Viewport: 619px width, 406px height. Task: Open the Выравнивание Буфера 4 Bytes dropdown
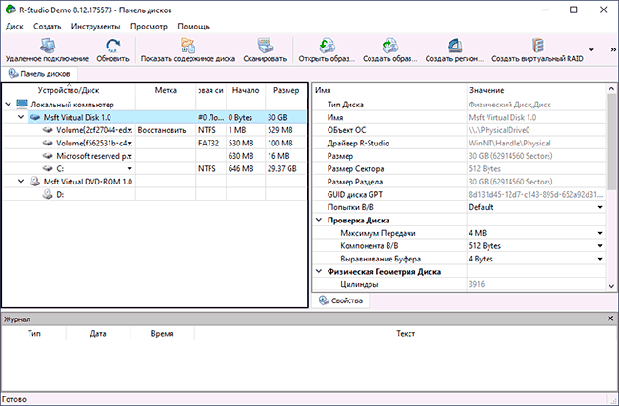(x=600, y=259)
